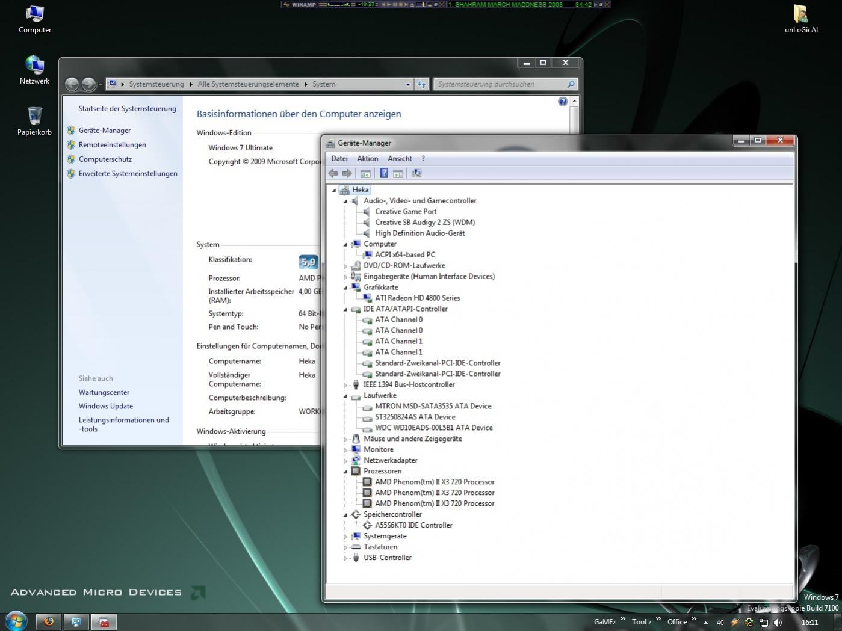Open the Ansicht menu
This screenshot has width=842, height=631.
[x=400, y=159]
